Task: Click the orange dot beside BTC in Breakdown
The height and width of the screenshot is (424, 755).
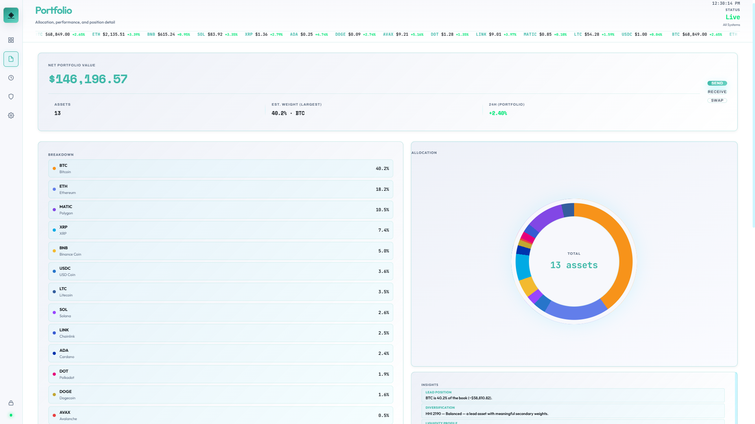Action: (x=54, y=168)
